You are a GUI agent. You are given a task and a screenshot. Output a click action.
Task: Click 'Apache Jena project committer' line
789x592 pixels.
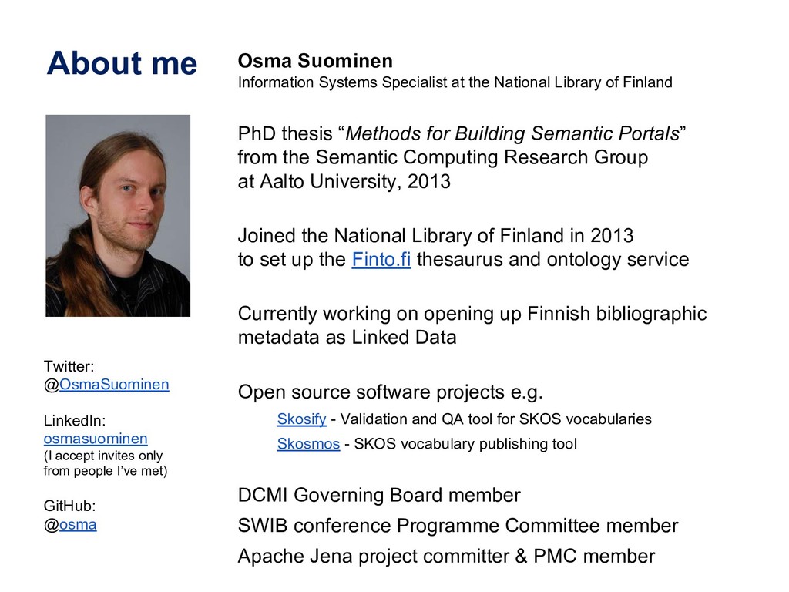click(x=446, y=556)
